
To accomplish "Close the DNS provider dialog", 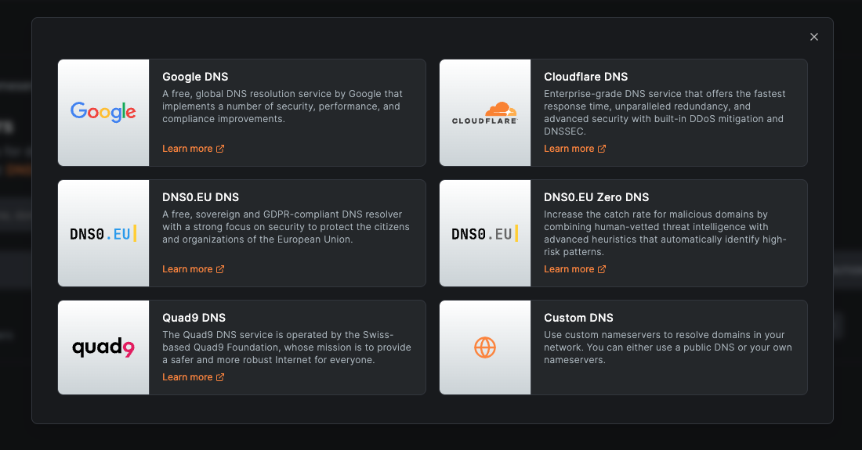I will point(813,37).
